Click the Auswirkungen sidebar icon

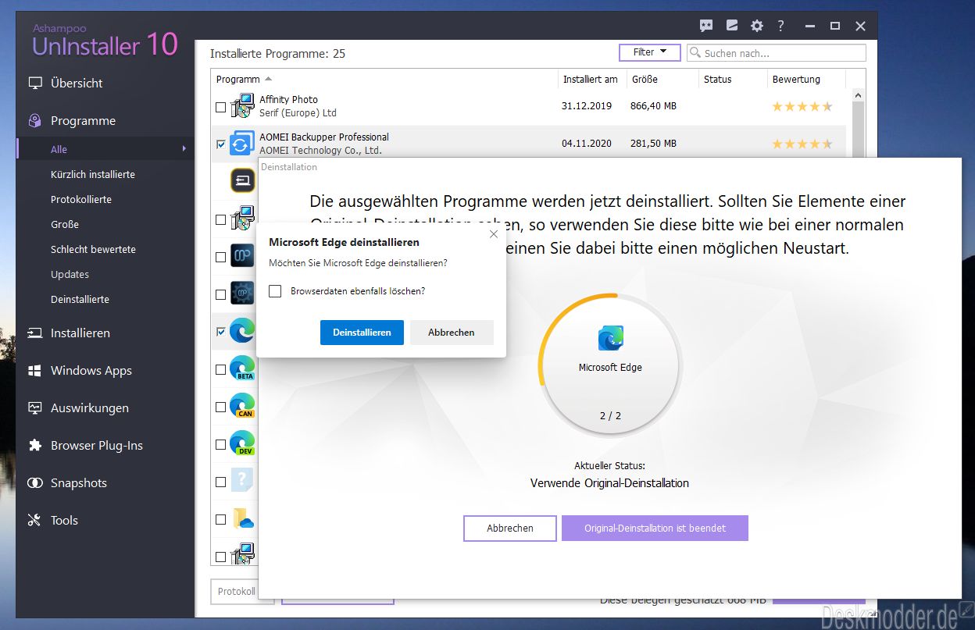pyautogui.click(x=34, y=408)
